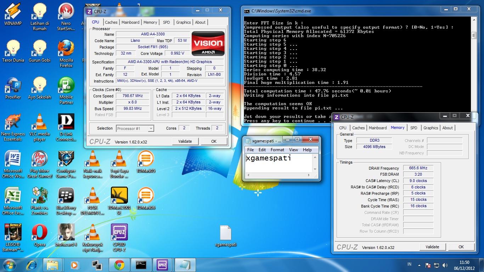Open the Help menu in Notepad

[307, 150]
